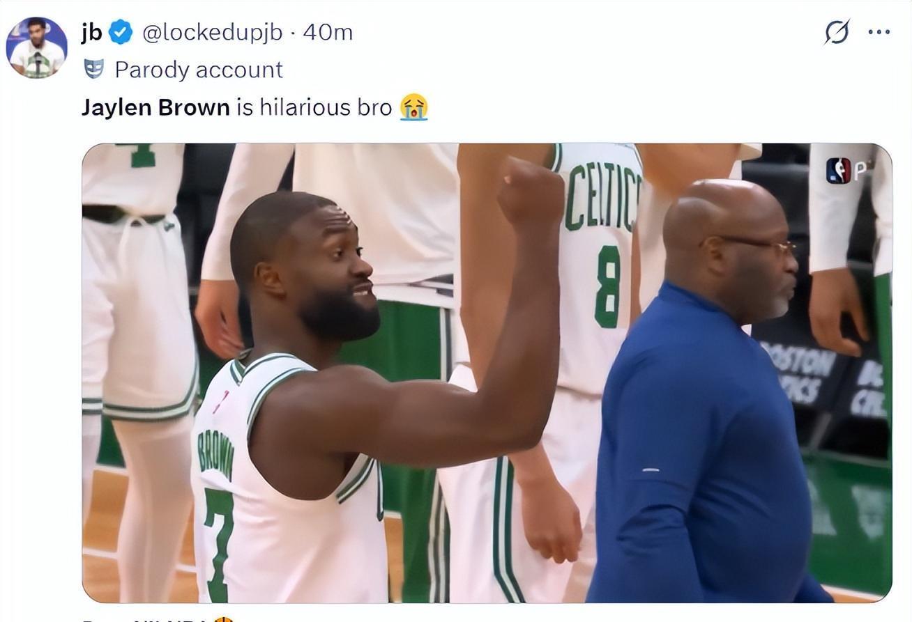The width and height of the screenshot is (912, 622).
Task: Click the NBA logo watermark in photo
Action: click(x=839, y=171)
